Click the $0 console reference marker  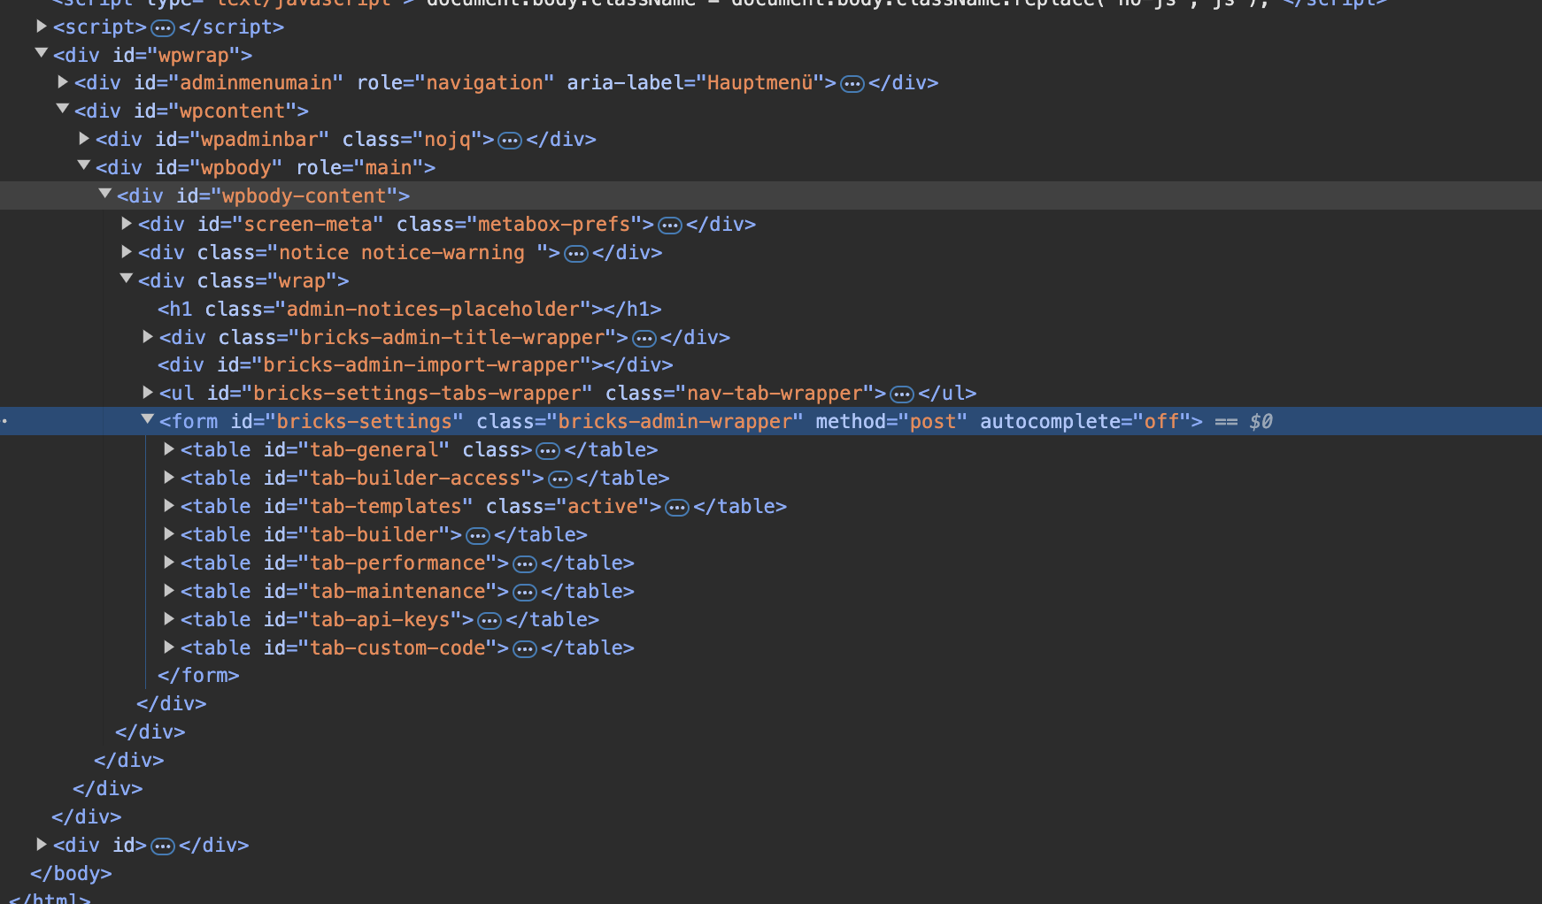(x=1261, y=421)
